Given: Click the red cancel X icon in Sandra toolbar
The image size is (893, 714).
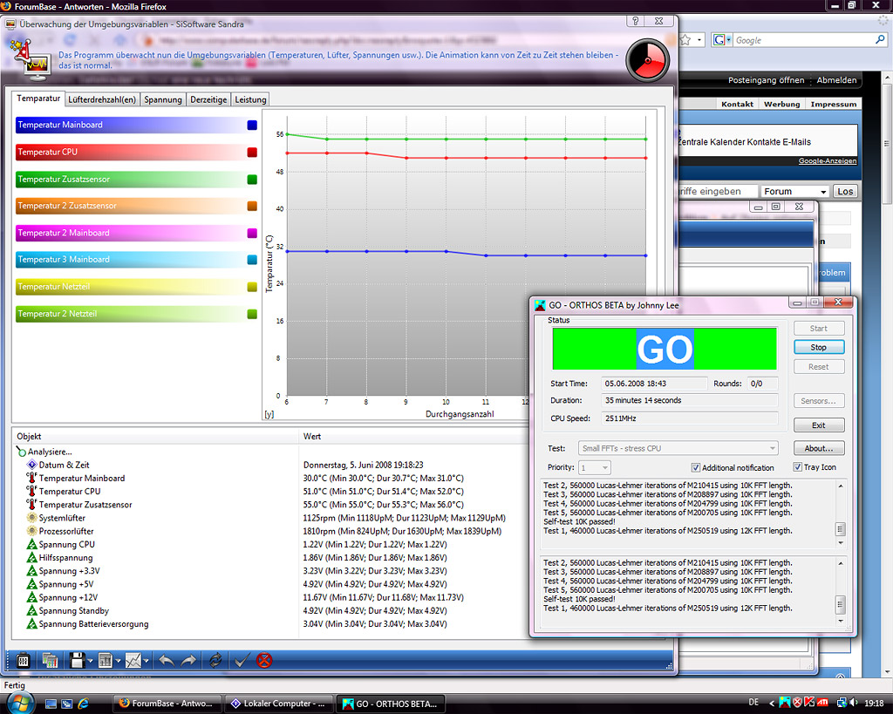Looking at the screenshot, I should pyautogui.click(x=263, y=661).
